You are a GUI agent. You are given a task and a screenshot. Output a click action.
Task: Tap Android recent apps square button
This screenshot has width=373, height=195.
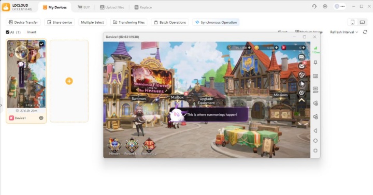pos(315,151)
